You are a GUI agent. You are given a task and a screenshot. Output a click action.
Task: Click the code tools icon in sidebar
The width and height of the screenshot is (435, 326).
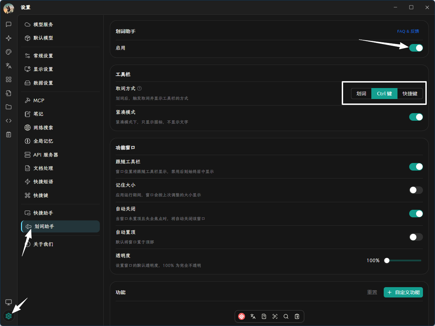[x=9, y=121]
